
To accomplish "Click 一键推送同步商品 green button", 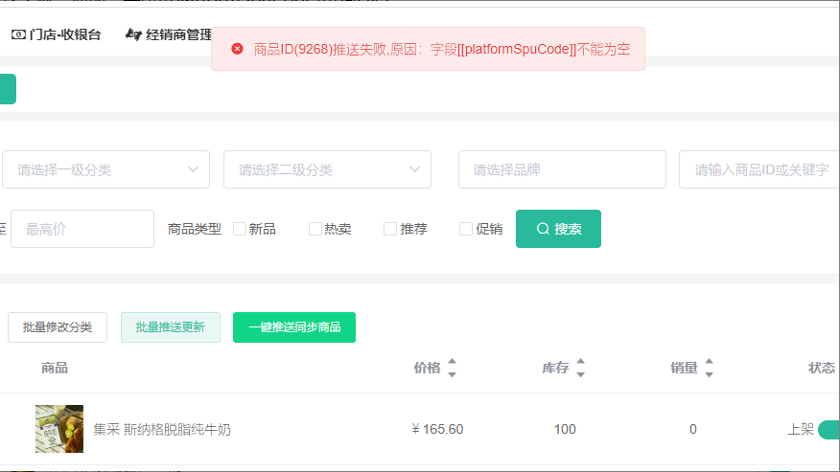I will (x=294, y=327).
